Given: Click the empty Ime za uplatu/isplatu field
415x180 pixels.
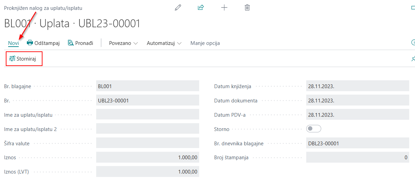Looking at the screenshot, I should [148, 115].
